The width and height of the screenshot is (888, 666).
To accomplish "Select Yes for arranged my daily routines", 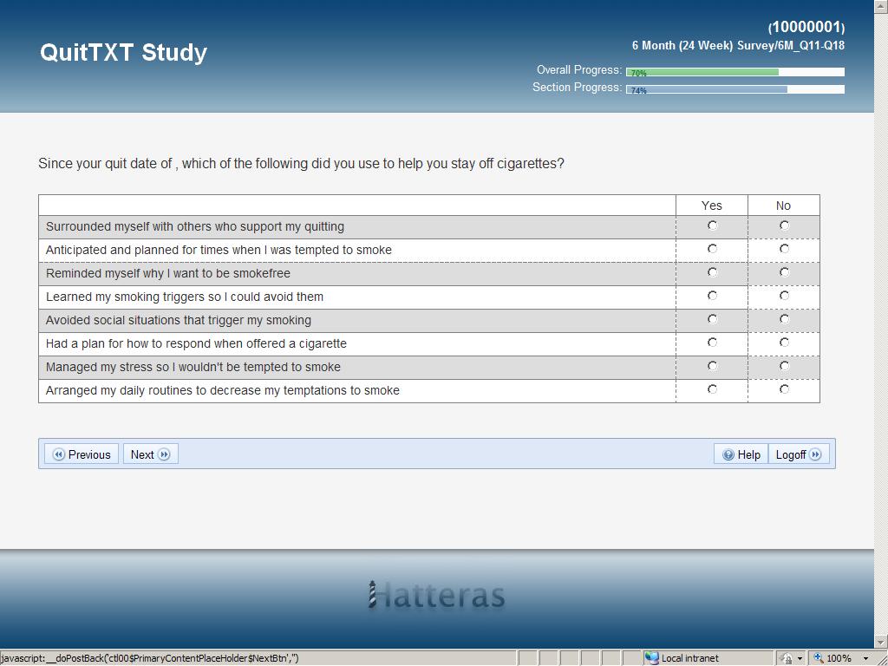I will click(712, 389).
